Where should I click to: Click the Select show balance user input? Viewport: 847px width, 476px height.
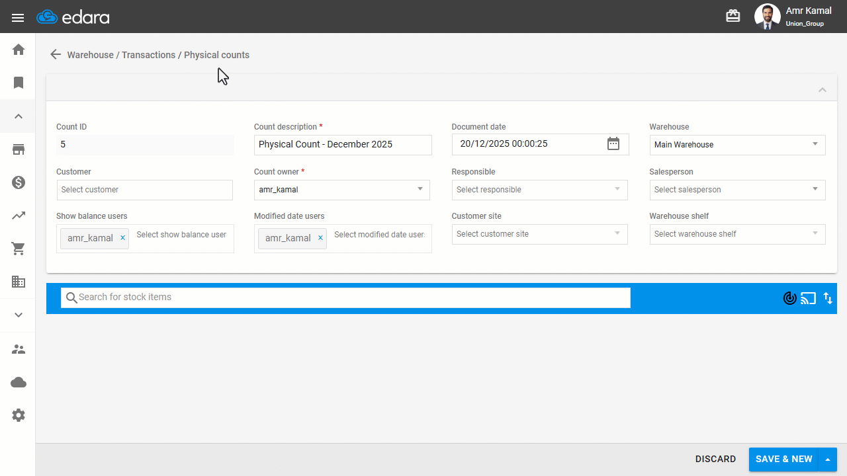coord(181,235)
